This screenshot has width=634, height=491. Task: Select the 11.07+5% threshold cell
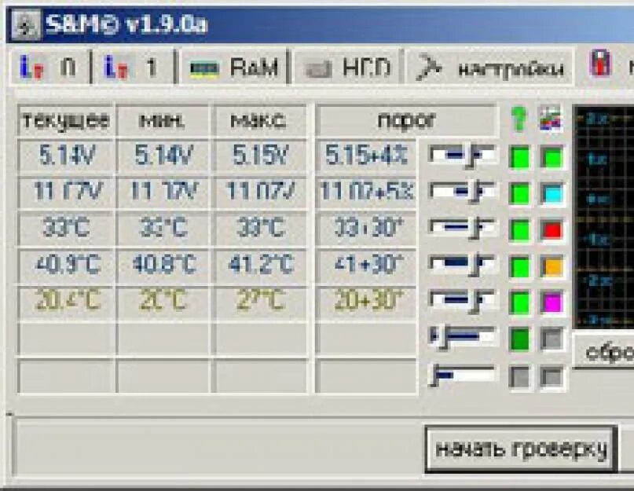pyautogui.click(x=366, y=192)
